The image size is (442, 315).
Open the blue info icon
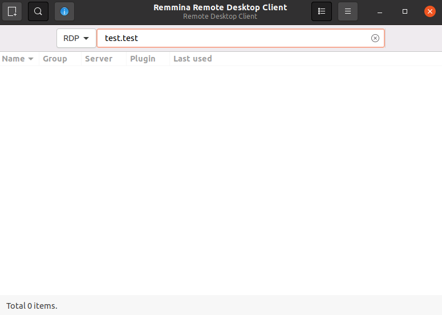(64, 11)
